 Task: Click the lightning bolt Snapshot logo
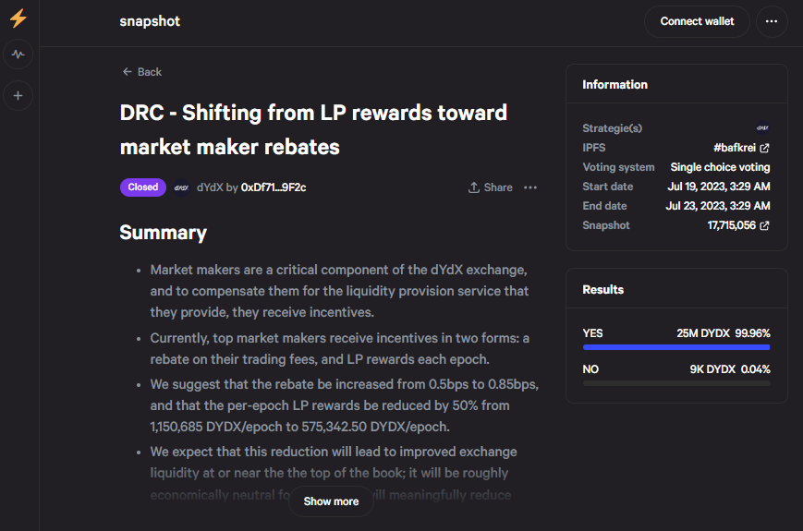[x=18, y=18]
